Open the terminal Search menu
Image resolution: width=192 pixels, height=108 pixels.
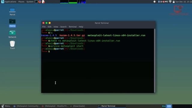[63, 27]
